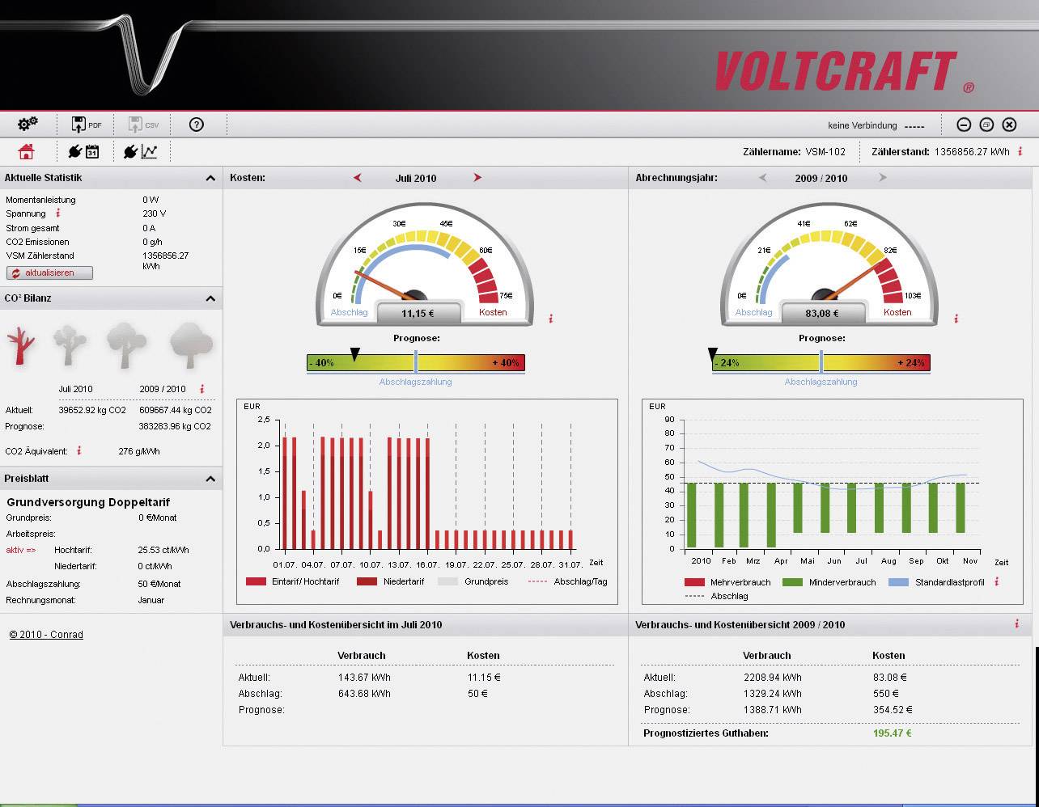Click the Abschlag/Tag dashed legend entry

pos(567,581)
